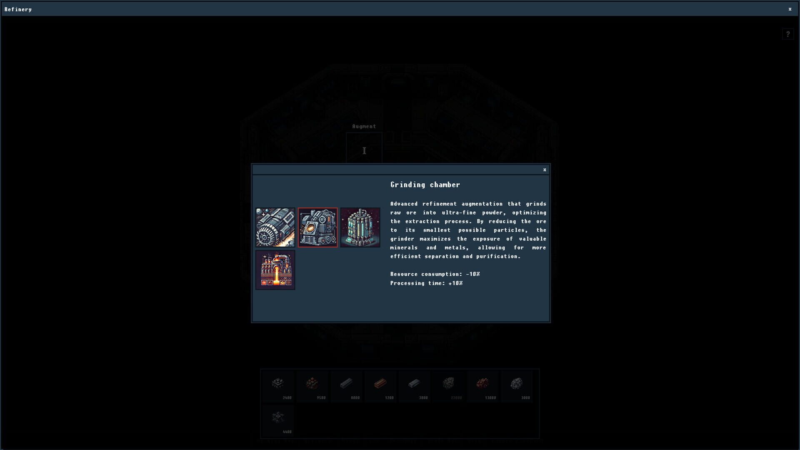
Task: Select the dimmed rock priced 22000
Action: [448, 385]
